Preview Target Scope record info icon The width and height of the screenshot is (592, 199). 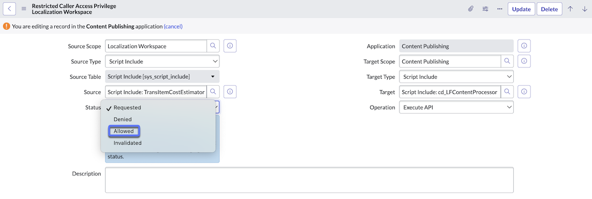[524, 61]
